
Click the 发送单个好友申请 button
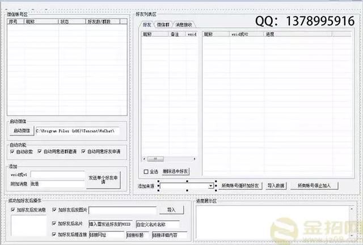103,180
